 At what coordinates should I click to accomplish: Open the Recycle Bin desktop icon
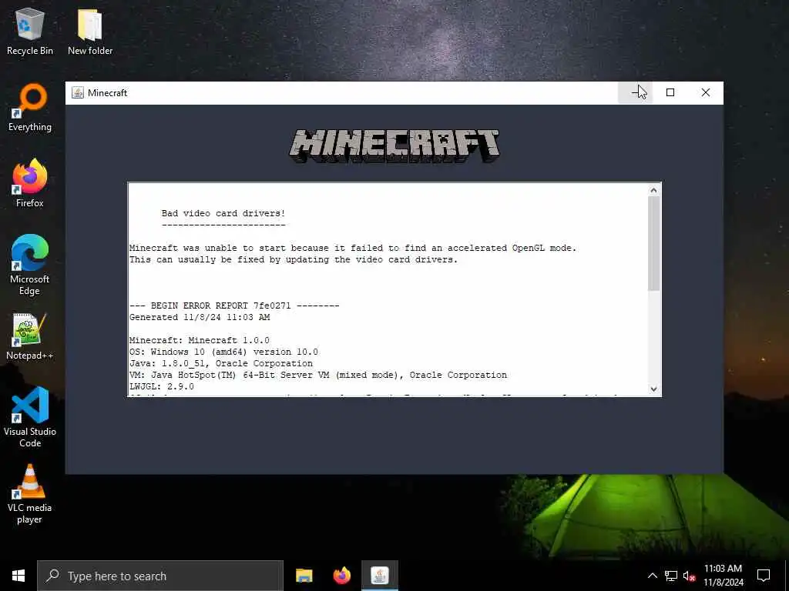(30, 31)
